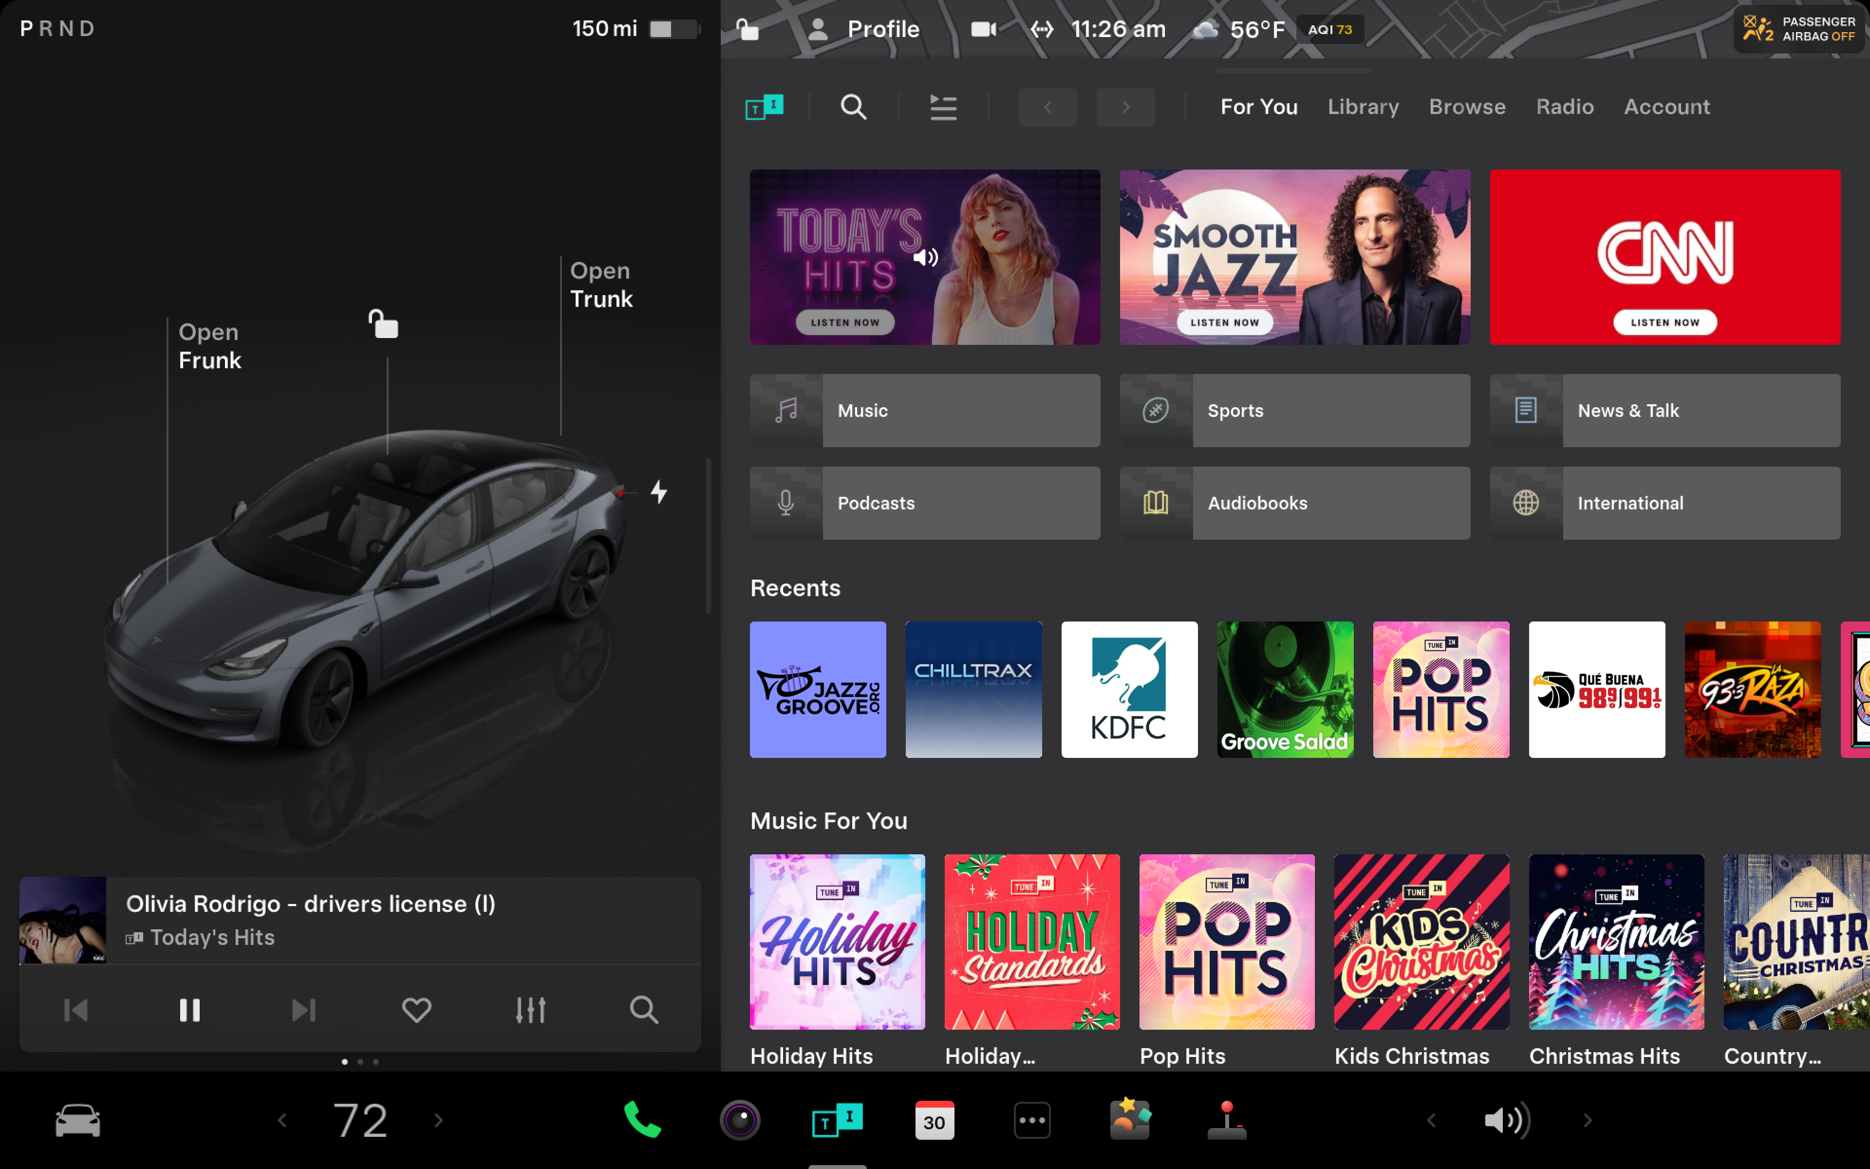Favorite the current song with heart
Image resolution: width=1870 pixels, height=1169 pixels.
click(x=416, y=1010)
